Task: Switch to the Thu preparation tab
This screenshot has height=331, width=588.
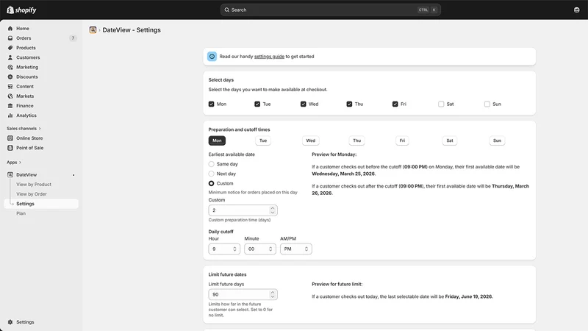Action: pyautogui.click(x=357, y=140)
